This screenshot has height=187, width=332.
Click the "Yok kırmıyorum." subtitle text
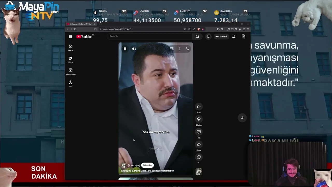pyautogui.click(x=156, y=132)
